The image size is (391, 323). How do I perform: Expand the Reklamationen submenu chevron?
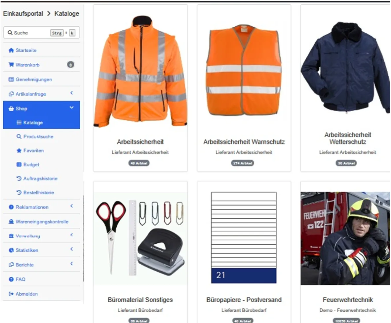tap(72, 206)
